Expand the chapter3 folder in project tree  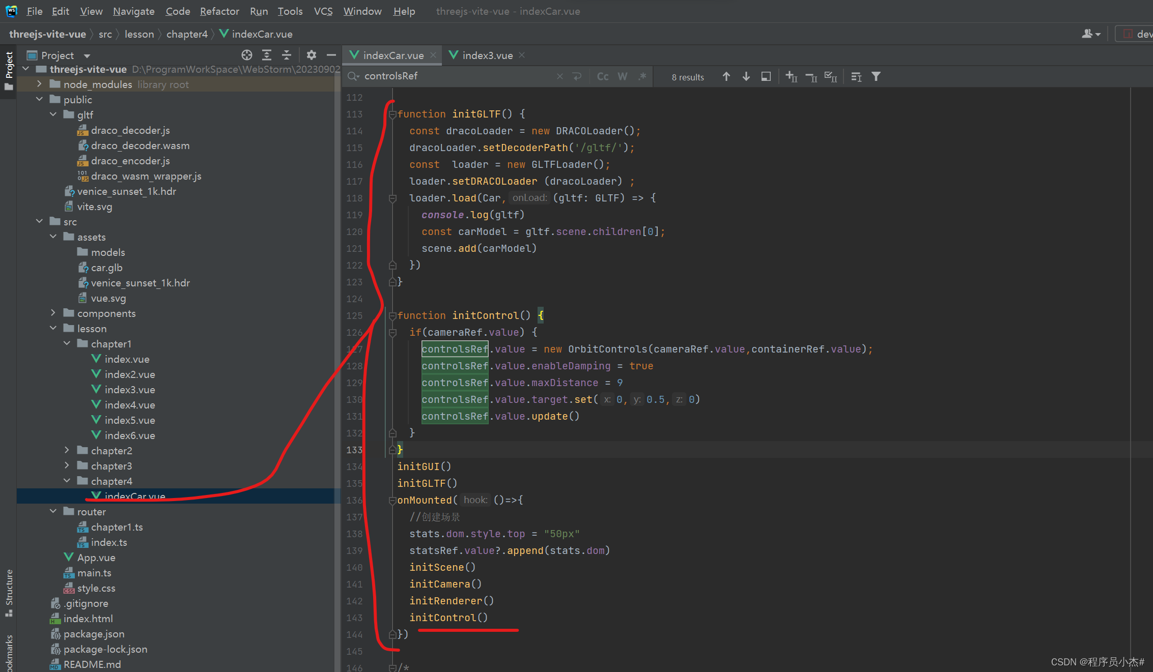click(x=68, y=465)
